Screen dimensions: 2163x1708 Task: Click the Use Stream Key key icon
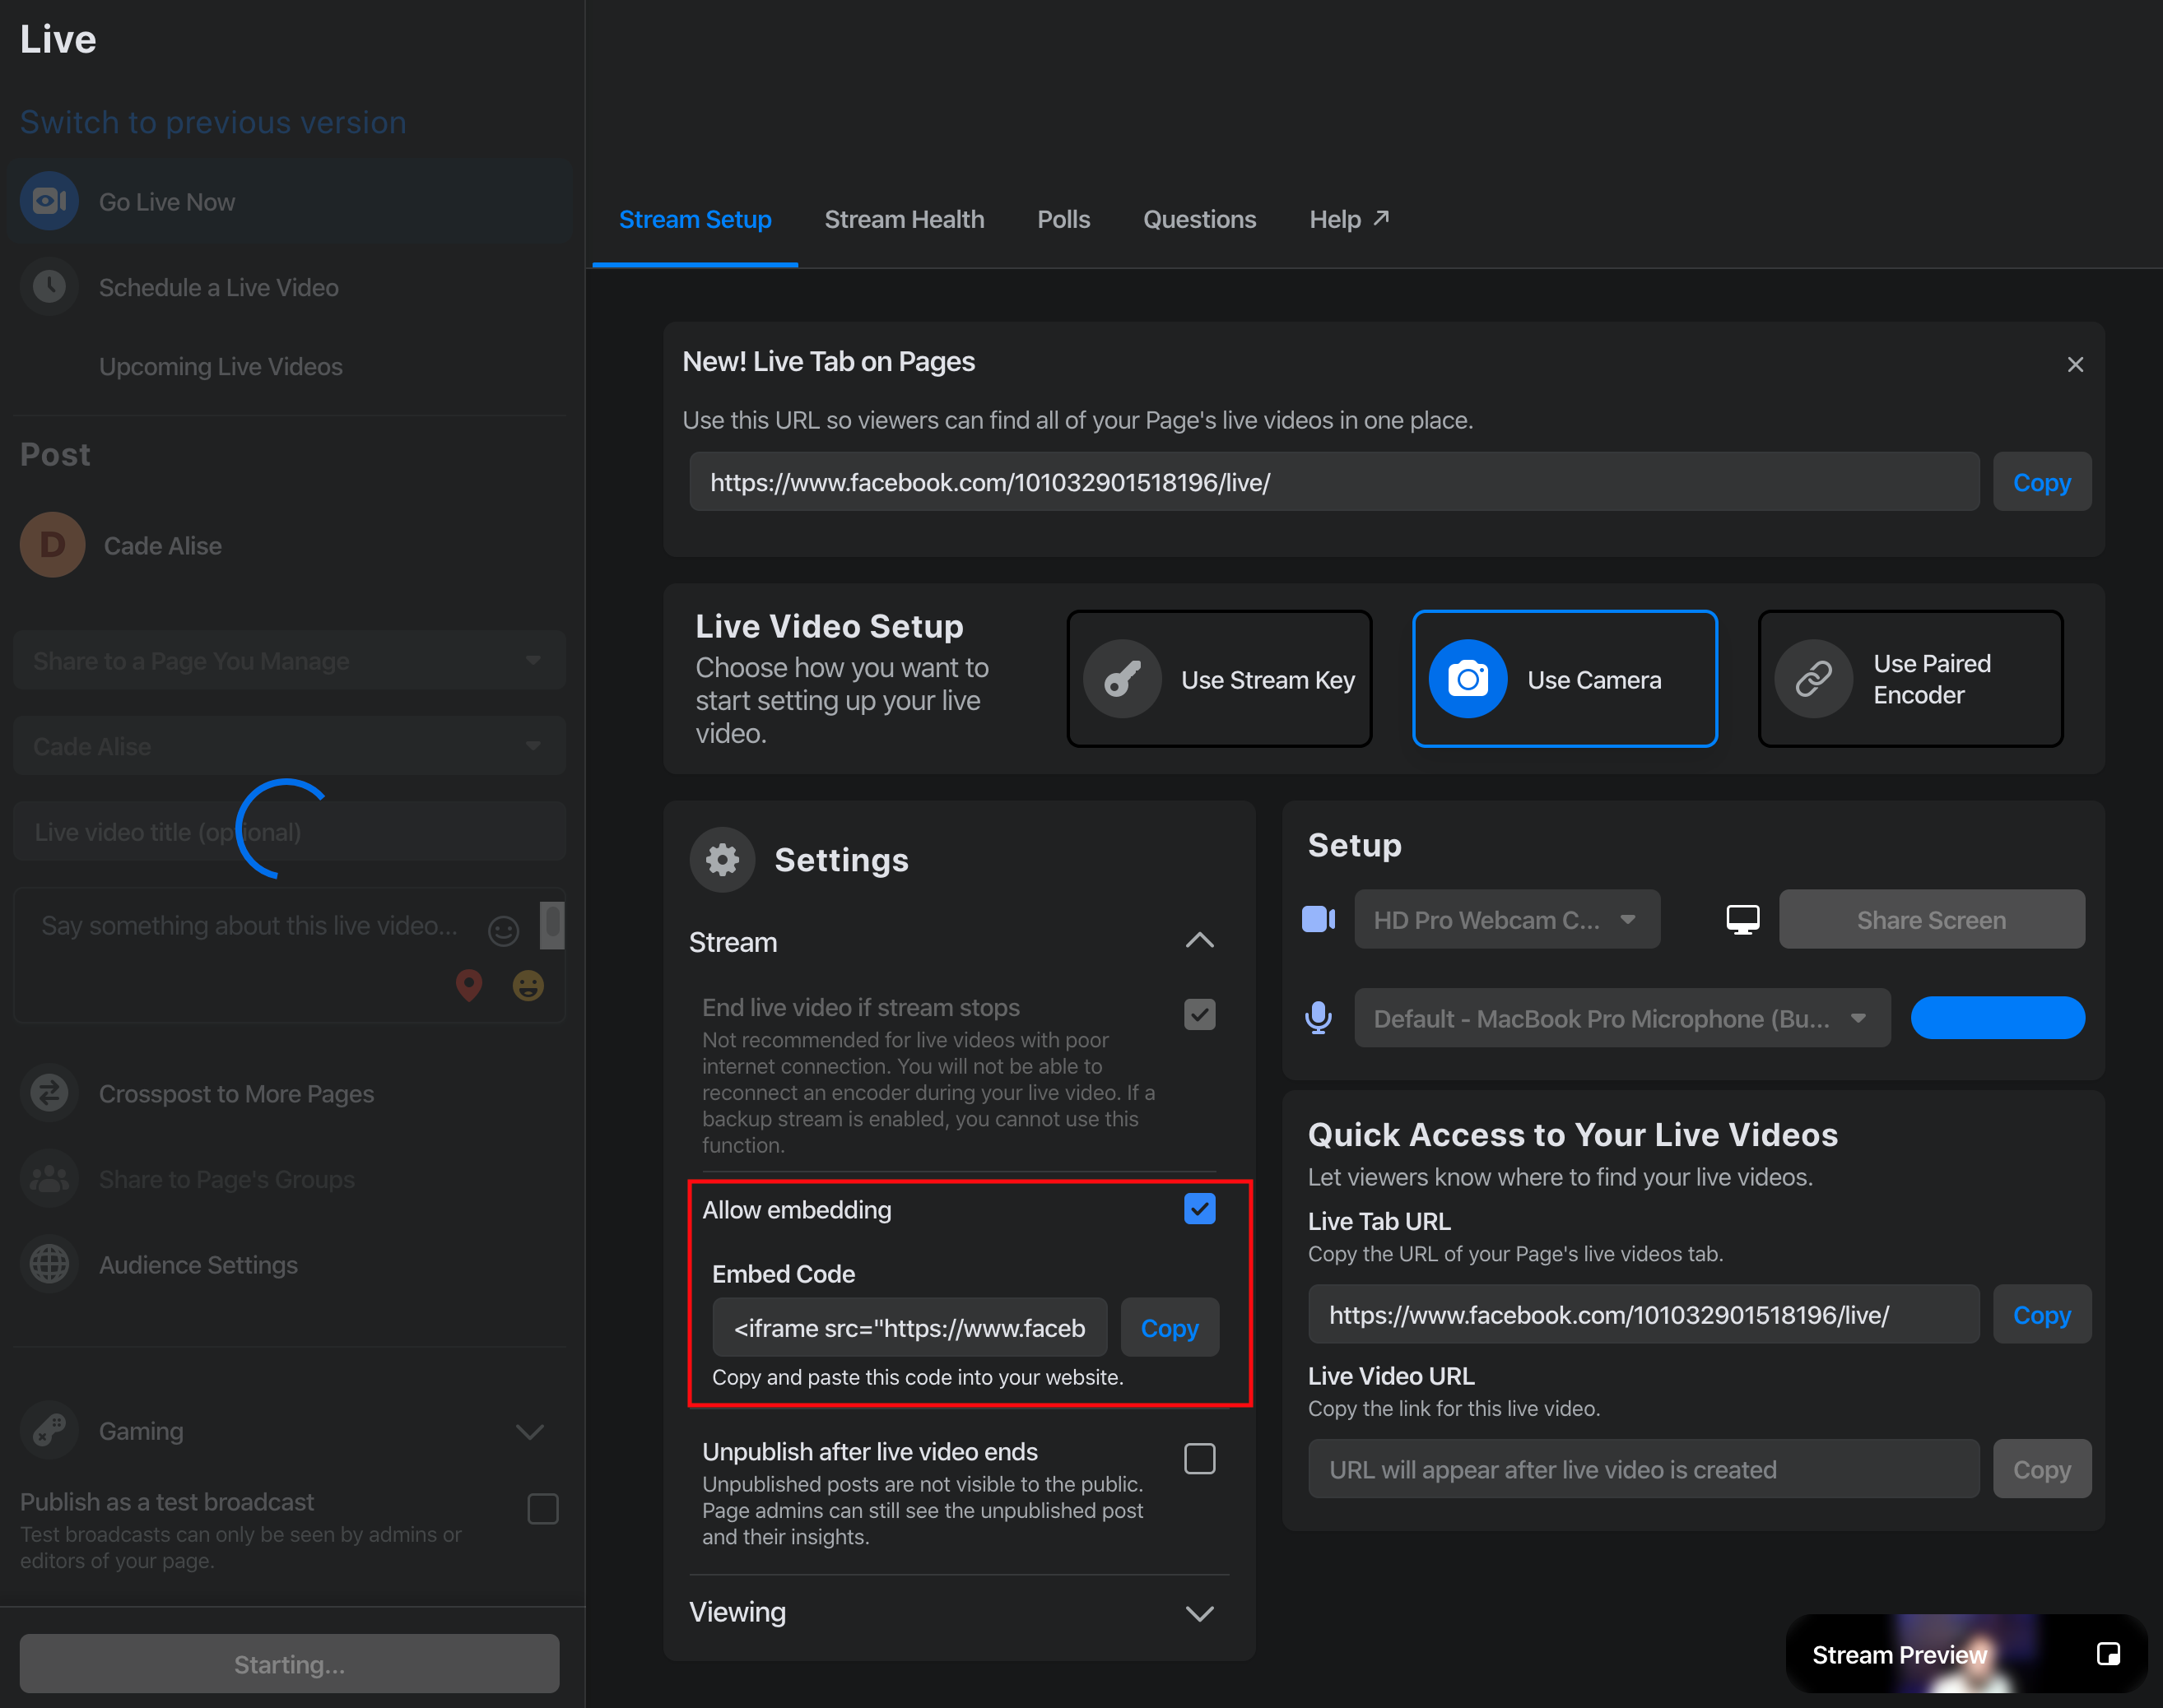click(x=1123, y=679)
